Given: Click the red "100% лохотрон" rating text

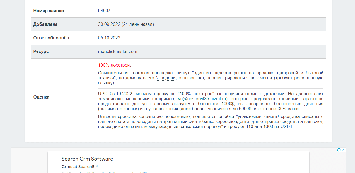Looking at the screenshot, I should pyautogui.click(x=114, y=65).
